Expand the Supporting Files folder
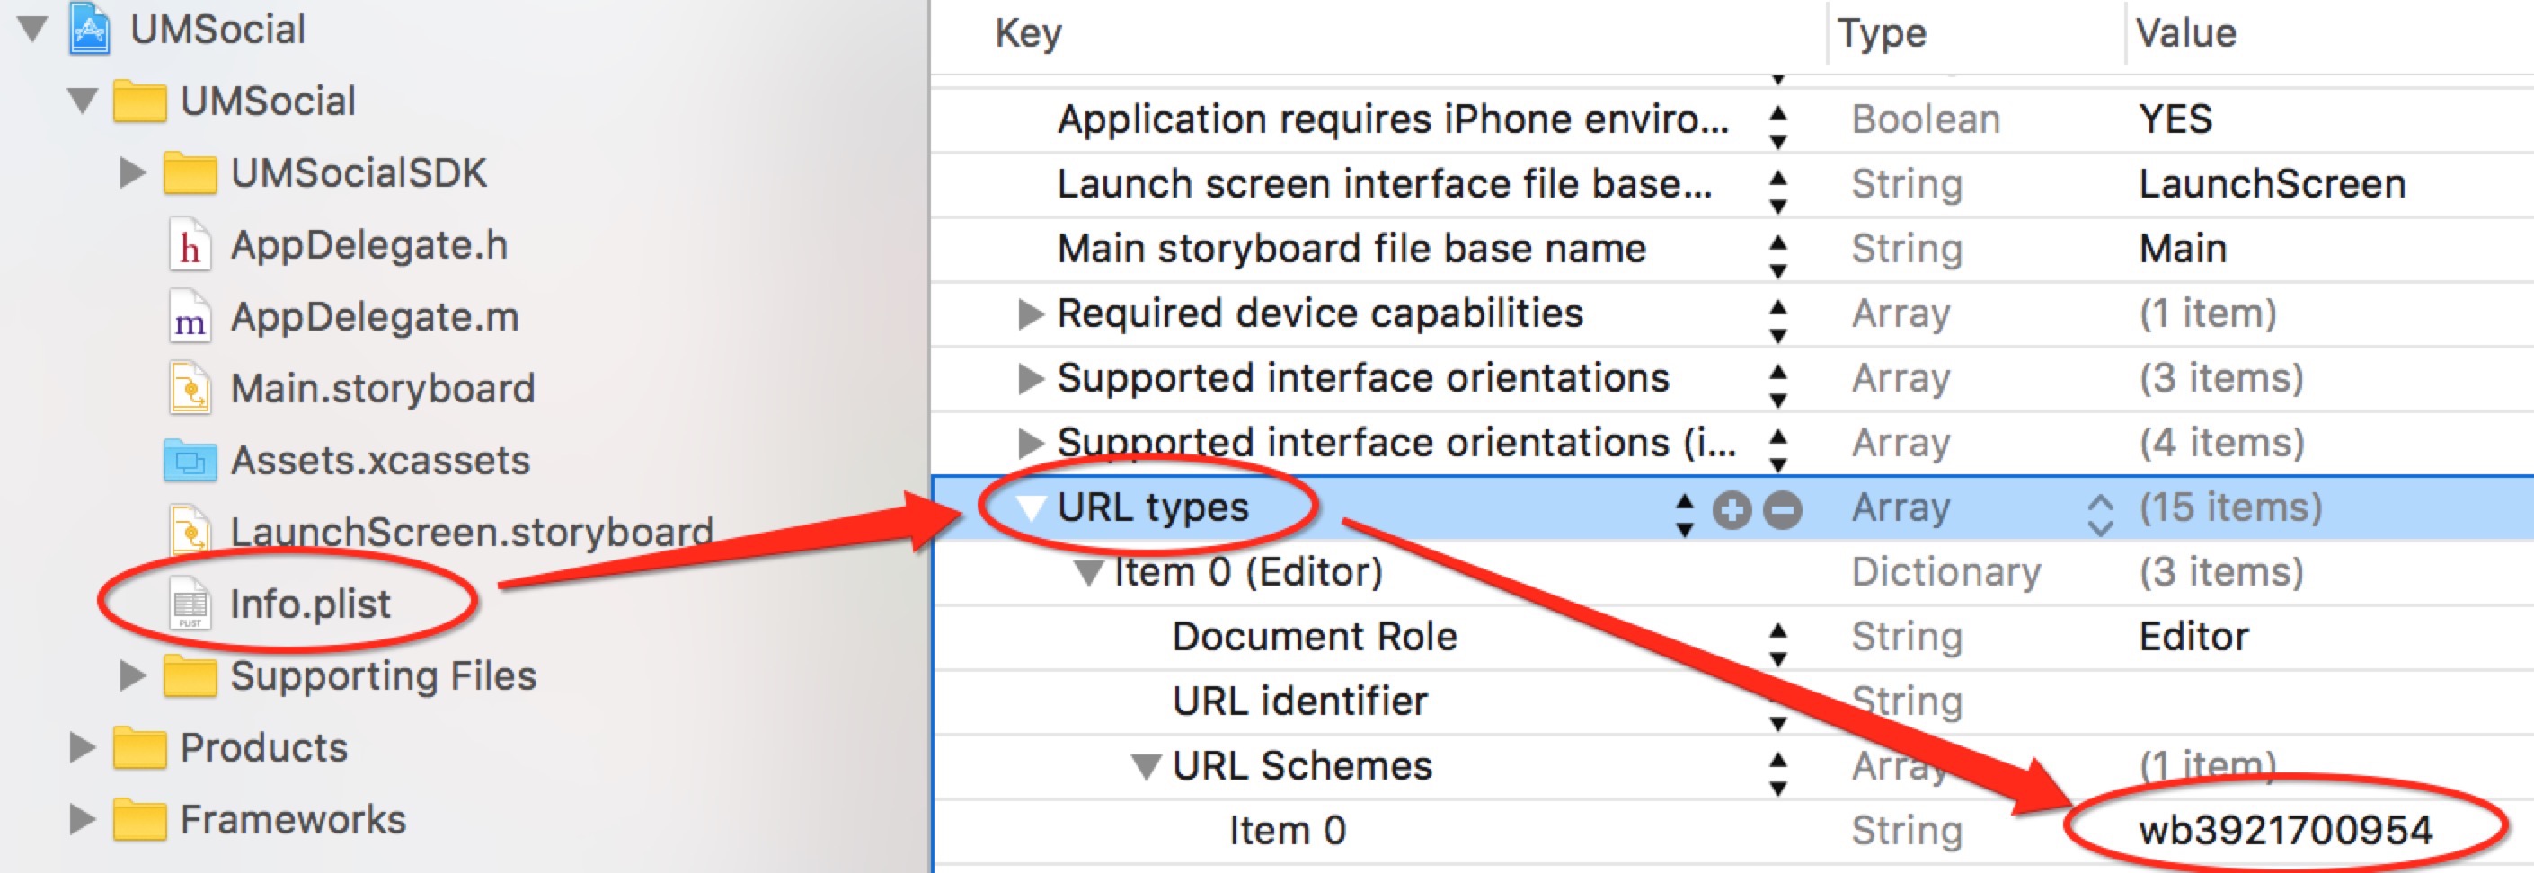 coord(132,675)
